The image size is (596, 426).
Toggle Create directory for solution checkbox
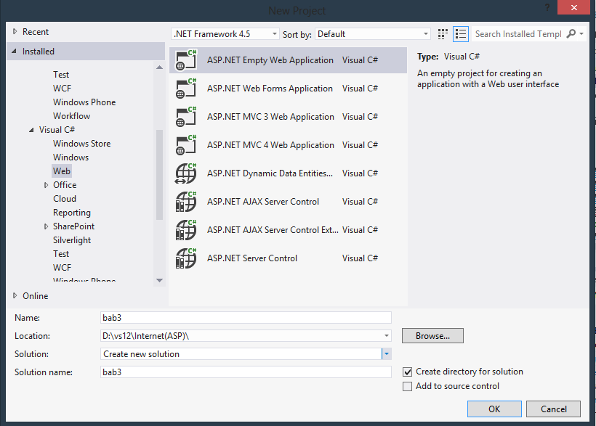coord(407,372)
